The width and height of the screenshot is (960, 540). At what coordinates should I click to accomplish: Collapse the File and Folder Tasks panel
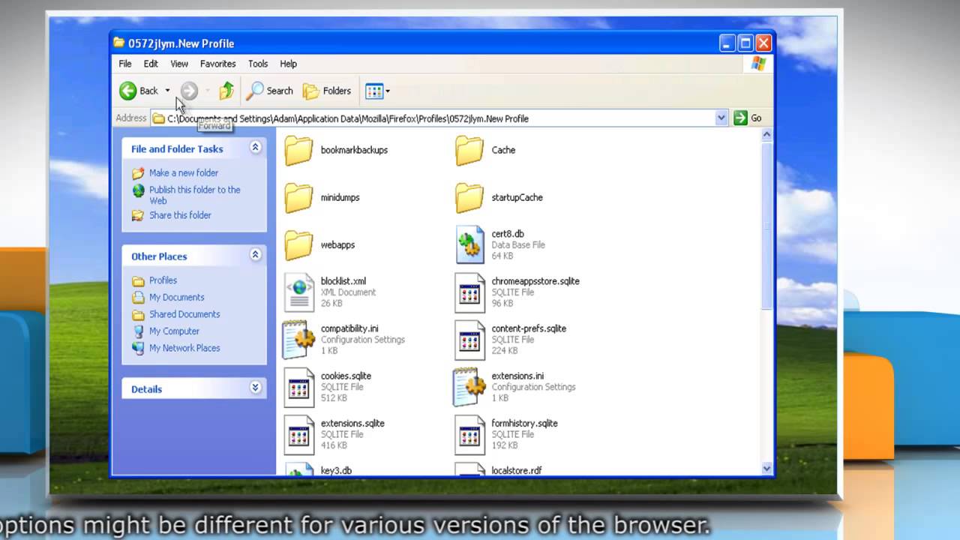point(255,148)
